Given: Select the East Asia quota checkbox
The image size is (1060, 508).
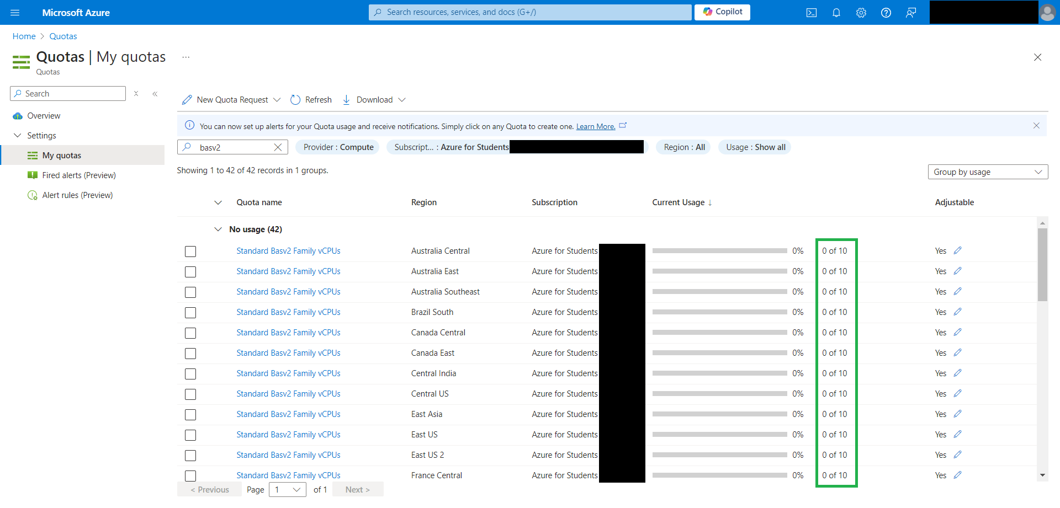Looking at the screenshot, I should click(x=190, y=415).
